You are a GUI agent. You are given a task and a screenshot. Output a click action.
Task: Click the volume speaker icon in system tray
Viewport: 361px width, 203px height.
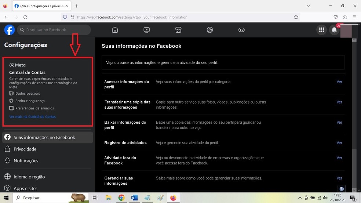(325, 198)
